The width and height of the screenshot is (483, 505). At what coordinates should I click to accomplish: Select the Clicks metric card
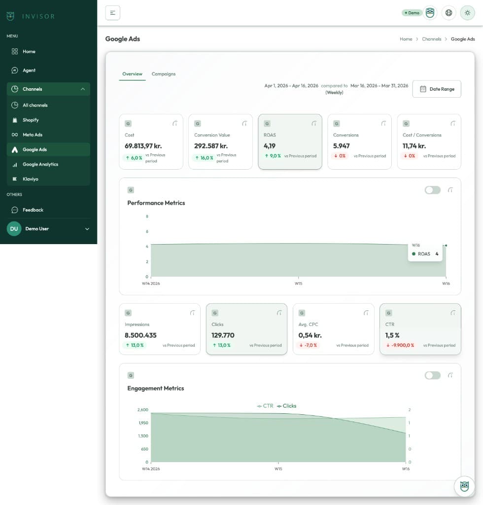tap(246, 329)
